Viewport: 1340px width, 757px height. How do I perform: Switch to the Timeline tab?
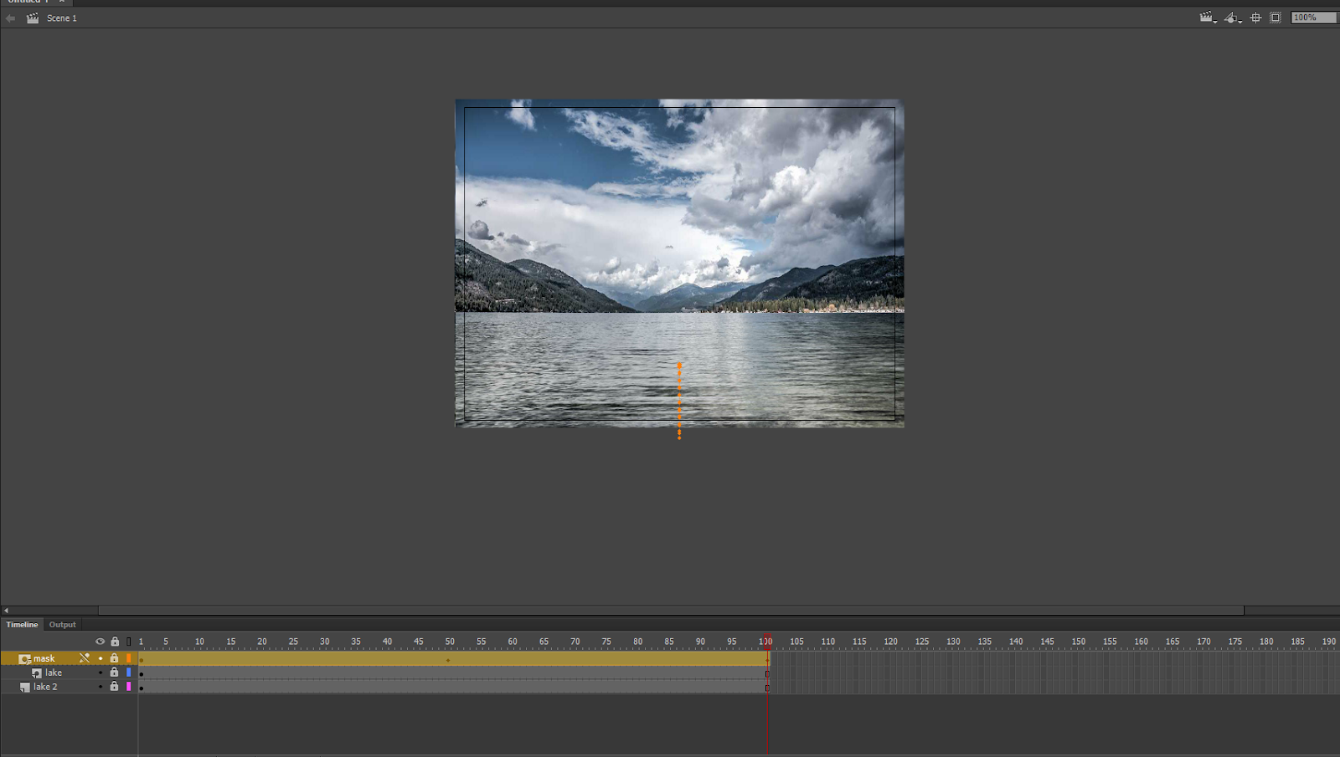pyautogui.click(x=22, y=624)
